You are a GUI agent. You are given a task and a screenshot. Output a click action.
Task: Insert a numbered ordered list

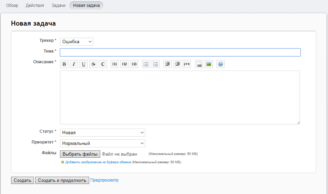pyautogui.click(x=156, y=64)
